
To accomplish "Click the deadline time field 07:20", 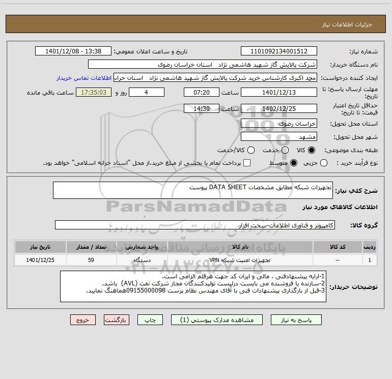I will click(x=202, y=92).
